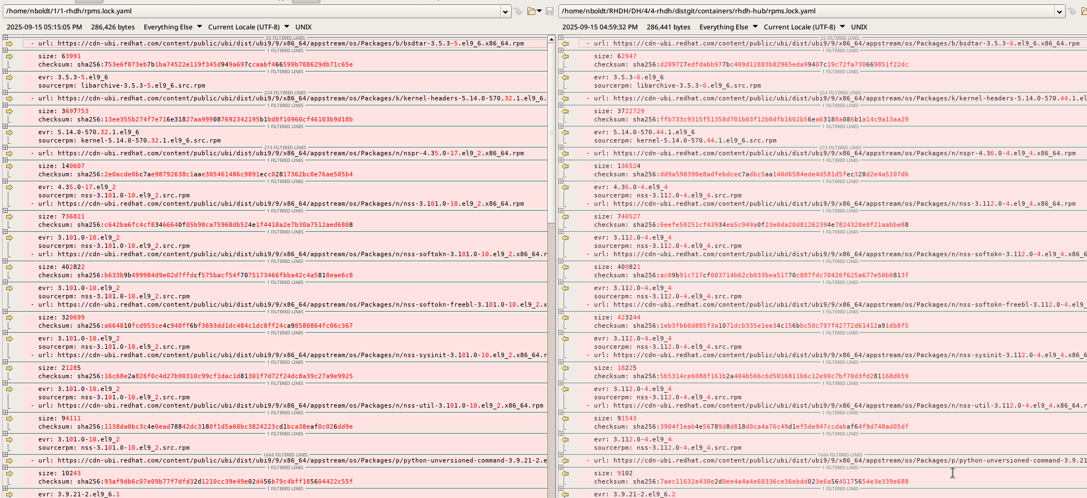Copy right 'size: 136524' section to left
The width and height of the screenshot is (1087, 498).
point(565,166)
